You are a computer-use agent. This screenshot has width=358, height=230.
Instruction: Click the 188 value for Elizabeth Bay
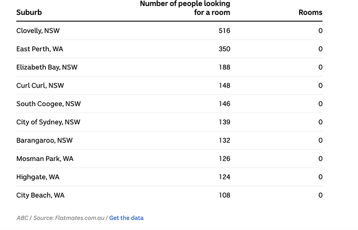tap(225, 67)
